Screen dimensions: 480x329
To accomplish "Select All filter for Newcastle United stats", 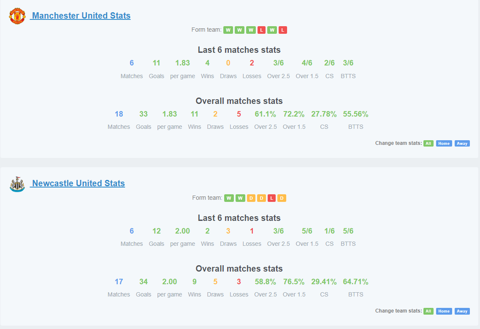I will (x=428, y=311).
